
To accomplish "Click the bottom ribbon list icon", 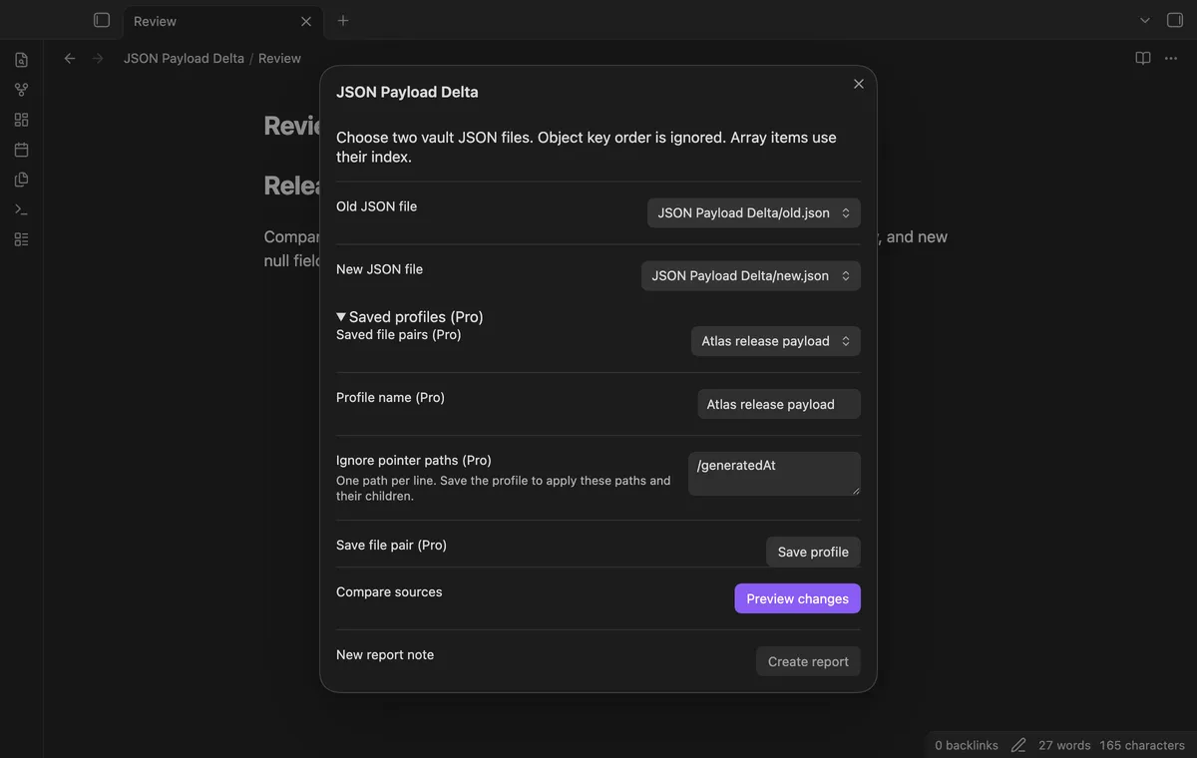I will [21, 239].
